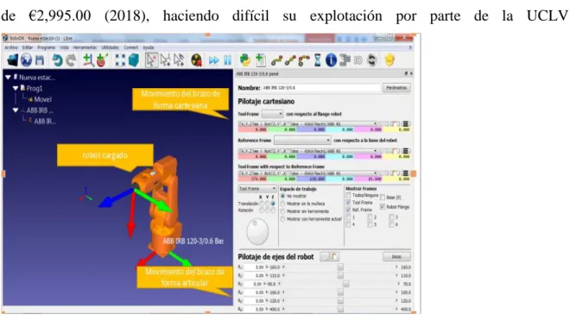Click the yellow export simulation icon

click(x=389, y=60)
